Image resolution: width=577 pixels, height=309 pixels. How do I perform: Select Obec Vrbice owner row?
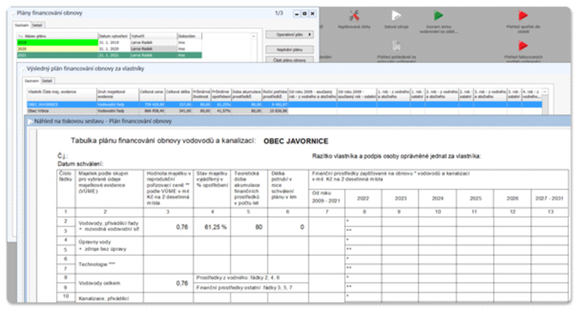284,111
